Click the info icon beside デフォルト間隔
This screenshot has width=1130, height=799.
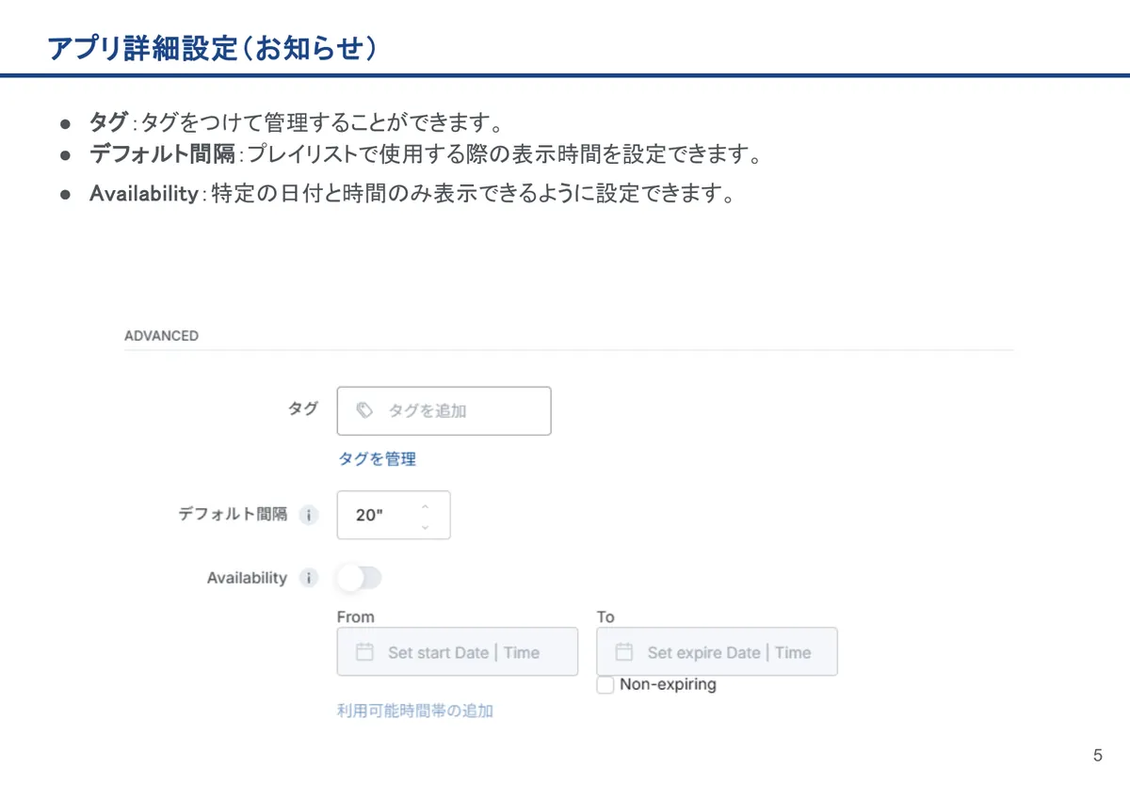309,516
